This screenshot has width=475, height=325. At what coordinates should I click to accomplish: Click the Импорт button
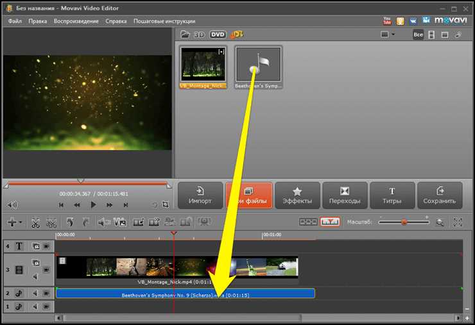[200, 196]
